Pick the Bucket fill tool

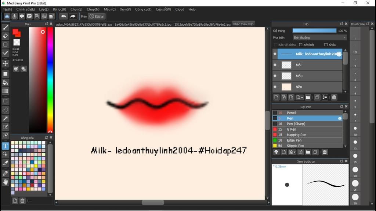pos(5,82)
